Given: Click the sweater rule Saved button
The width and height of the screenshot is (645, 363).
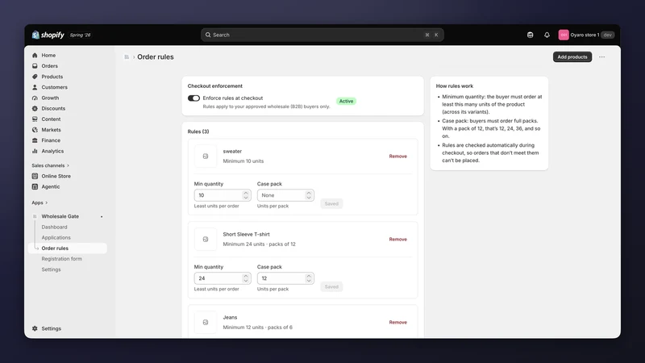Looking at the screenshot, I should coord(331,204).
